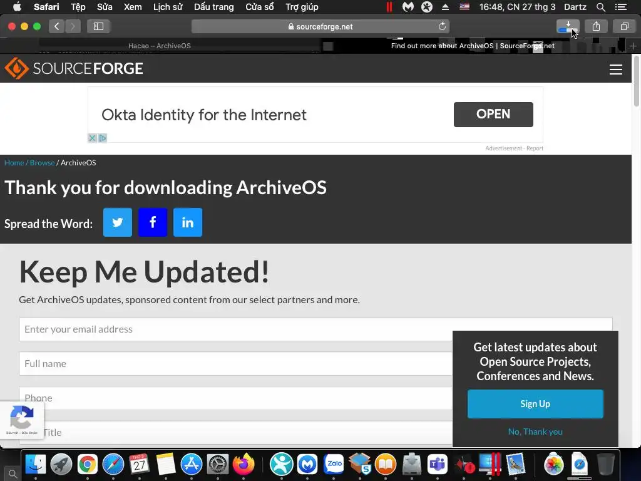Open the SourceForge hamburger menu
This screenshot has width=641, height=481.
(x=616, y=69)
